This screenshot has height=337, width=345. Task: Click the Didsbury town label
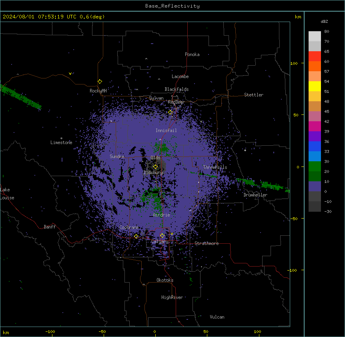pyautogui.click(x=153, y=173)
